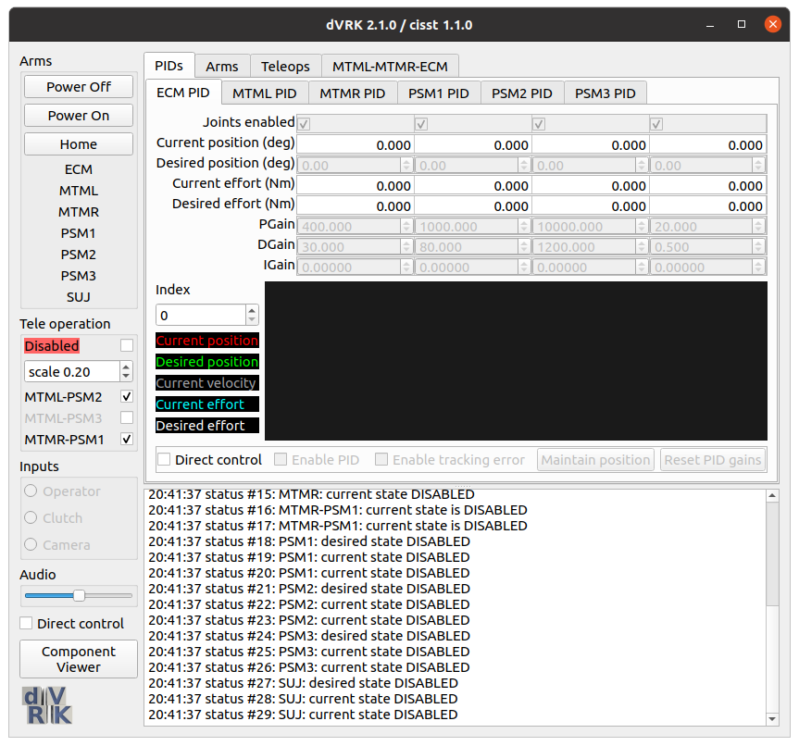Image resolution: width=799 pixels, height=746 pixels.
Task: Select the PSM2 PID tab
Action: (522, 93)
